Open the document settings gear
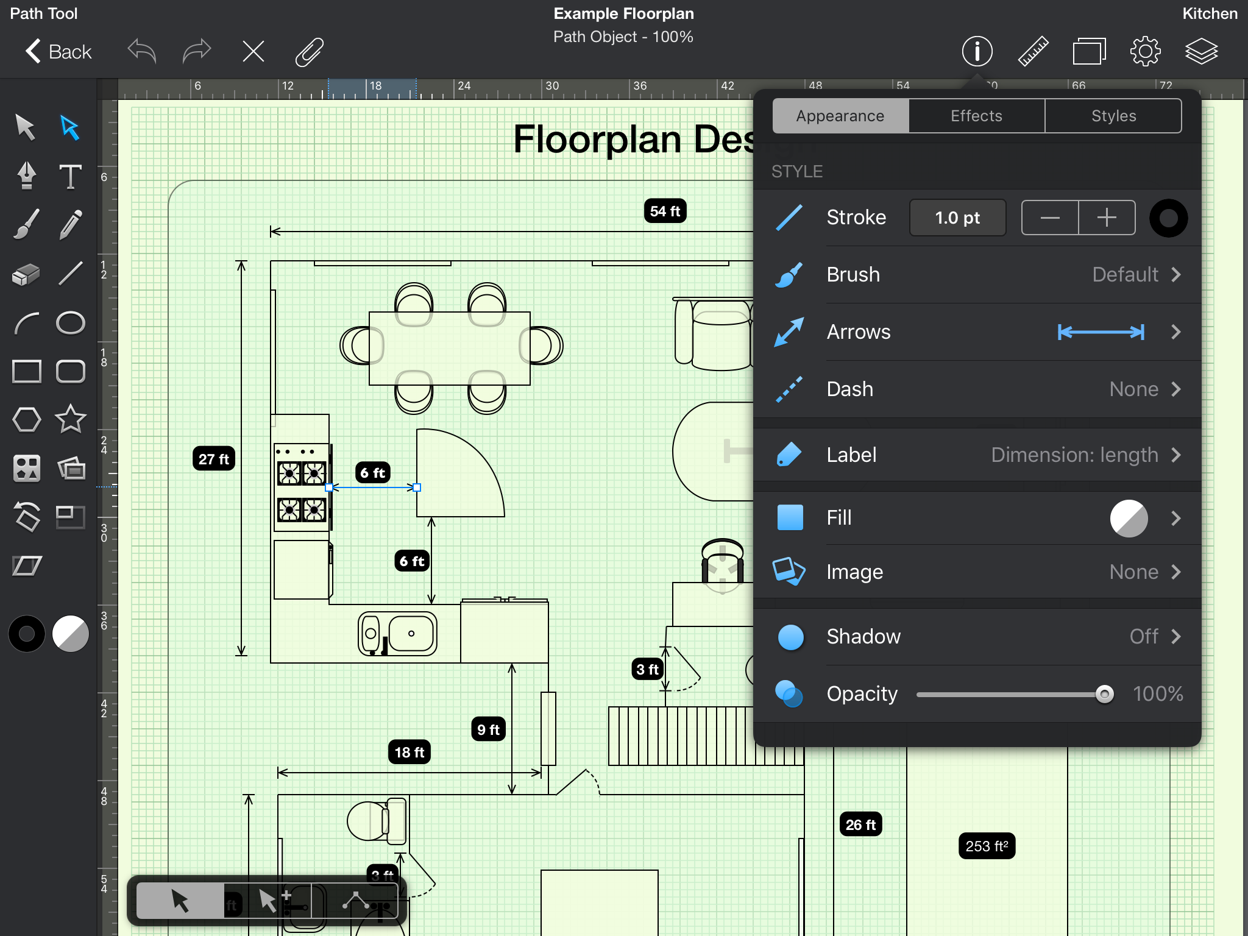 1146,51
